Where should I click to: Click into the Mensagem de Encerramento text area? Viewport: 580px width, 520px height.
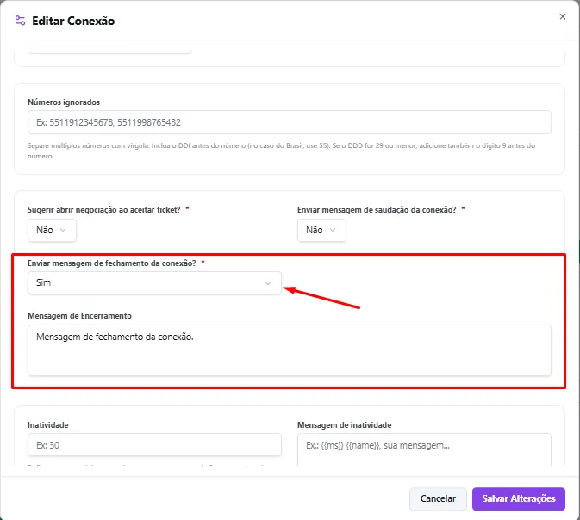(x=290, y=350)
